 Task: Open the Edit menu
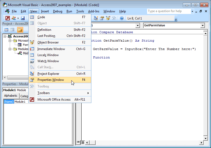click(24, 11)
